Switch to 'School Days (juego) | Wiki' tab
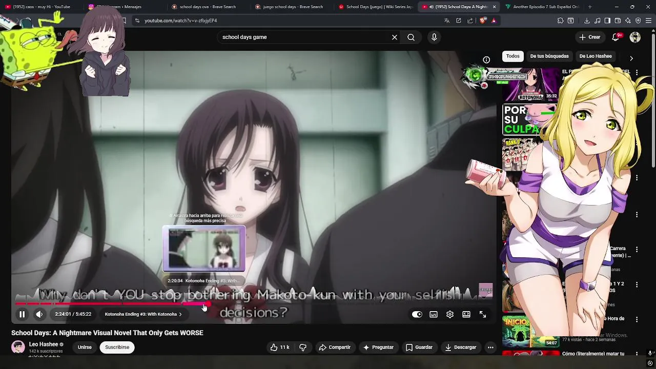 tap(376, 7)
